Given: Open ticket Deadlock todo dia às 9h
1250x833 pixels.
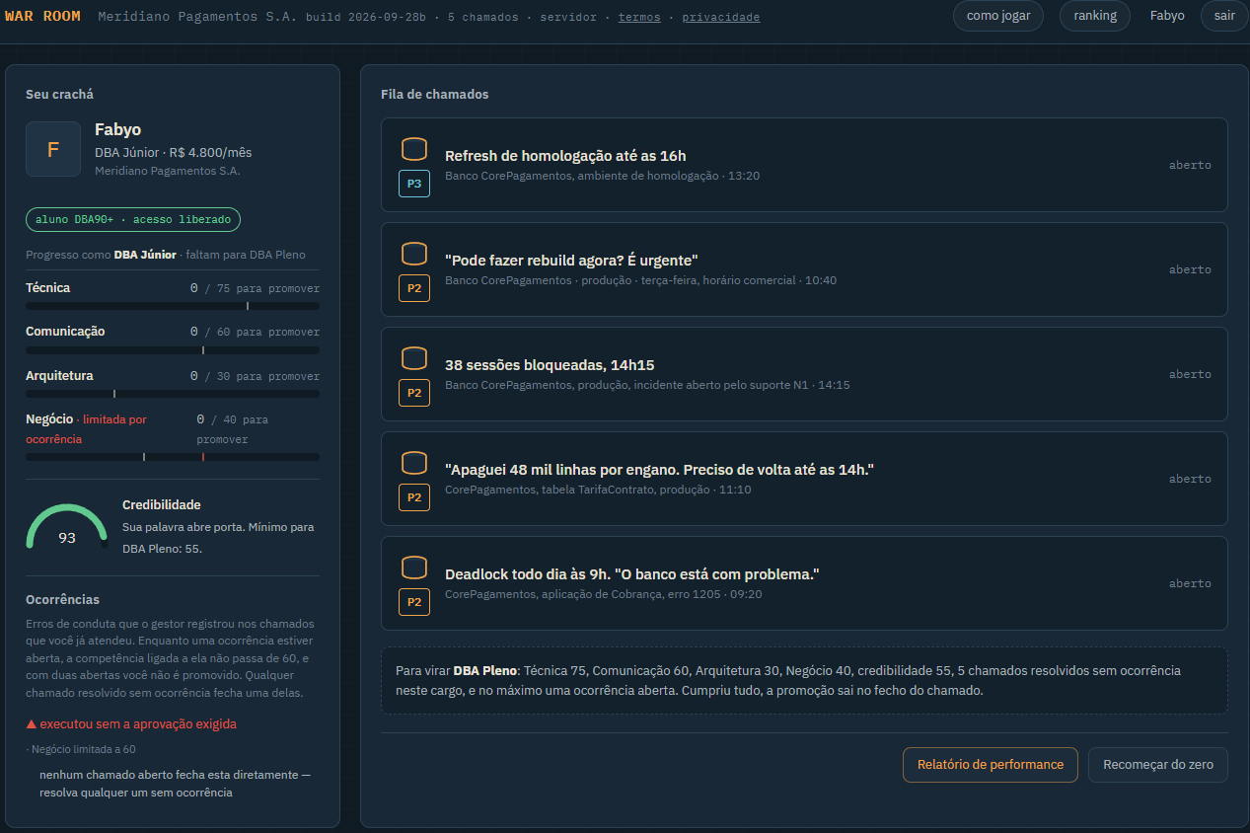Looking at the screenshot, I should pyautogui.click(x=804, y=583).
